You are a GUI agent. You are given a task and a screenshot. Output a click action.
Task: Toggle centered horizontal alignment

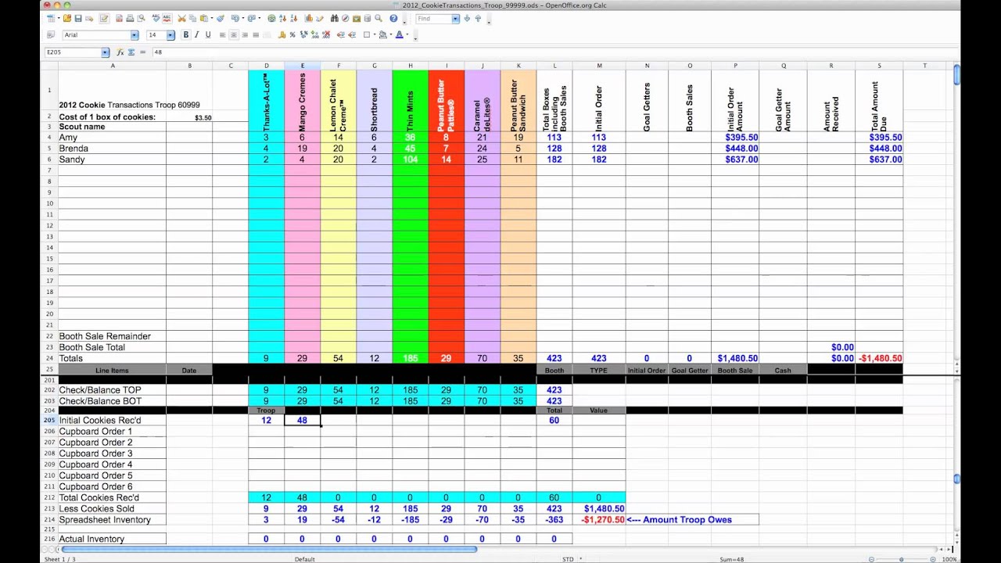coord(234,34)
